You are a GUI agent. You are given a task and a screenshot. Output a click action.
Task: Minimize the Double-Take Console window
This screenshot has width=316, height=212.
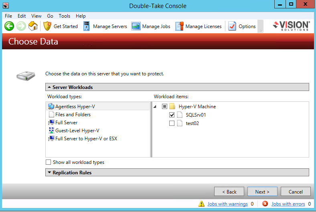pyautogui.click(x=280, y=4)
